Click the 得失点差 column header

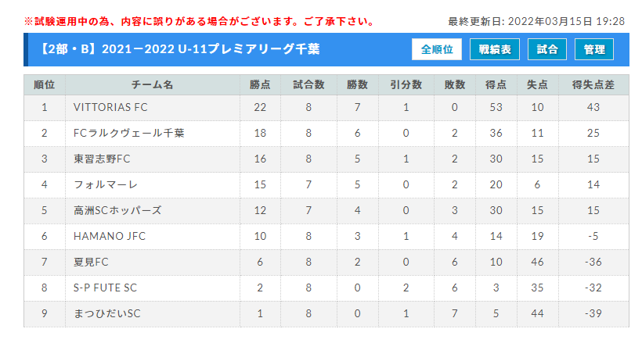click(593, 84)
